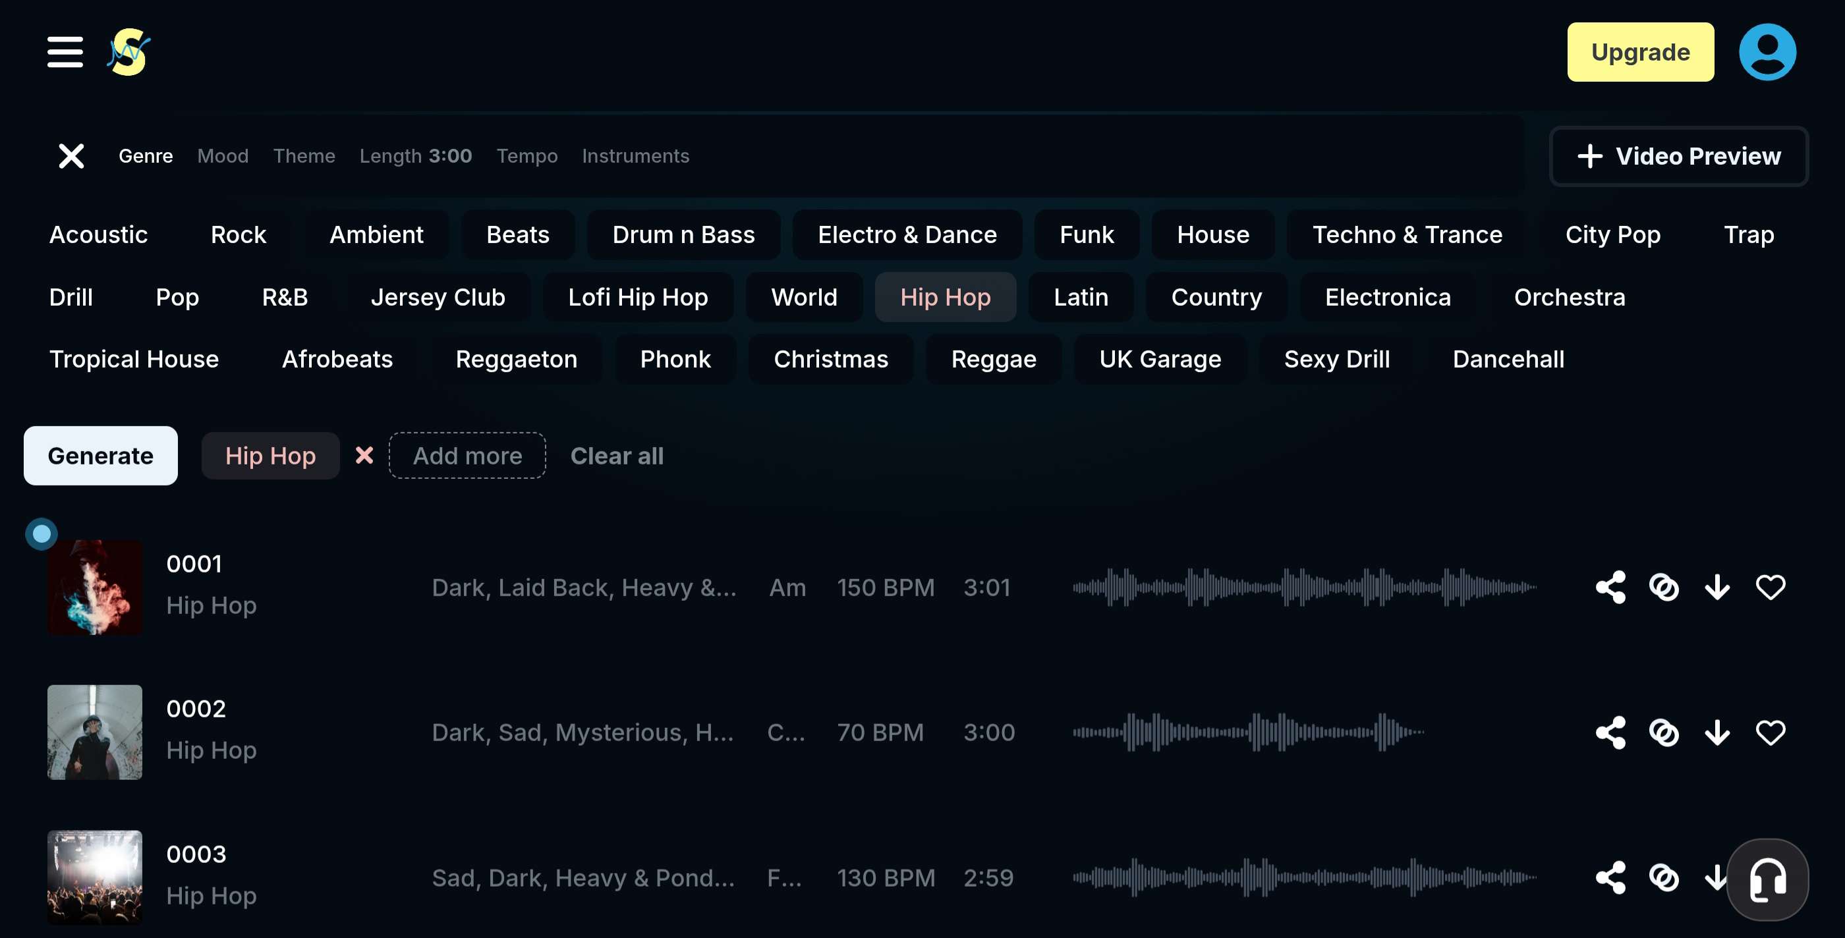
Task: Expand the Instruments filter
Action: point(635,156)
